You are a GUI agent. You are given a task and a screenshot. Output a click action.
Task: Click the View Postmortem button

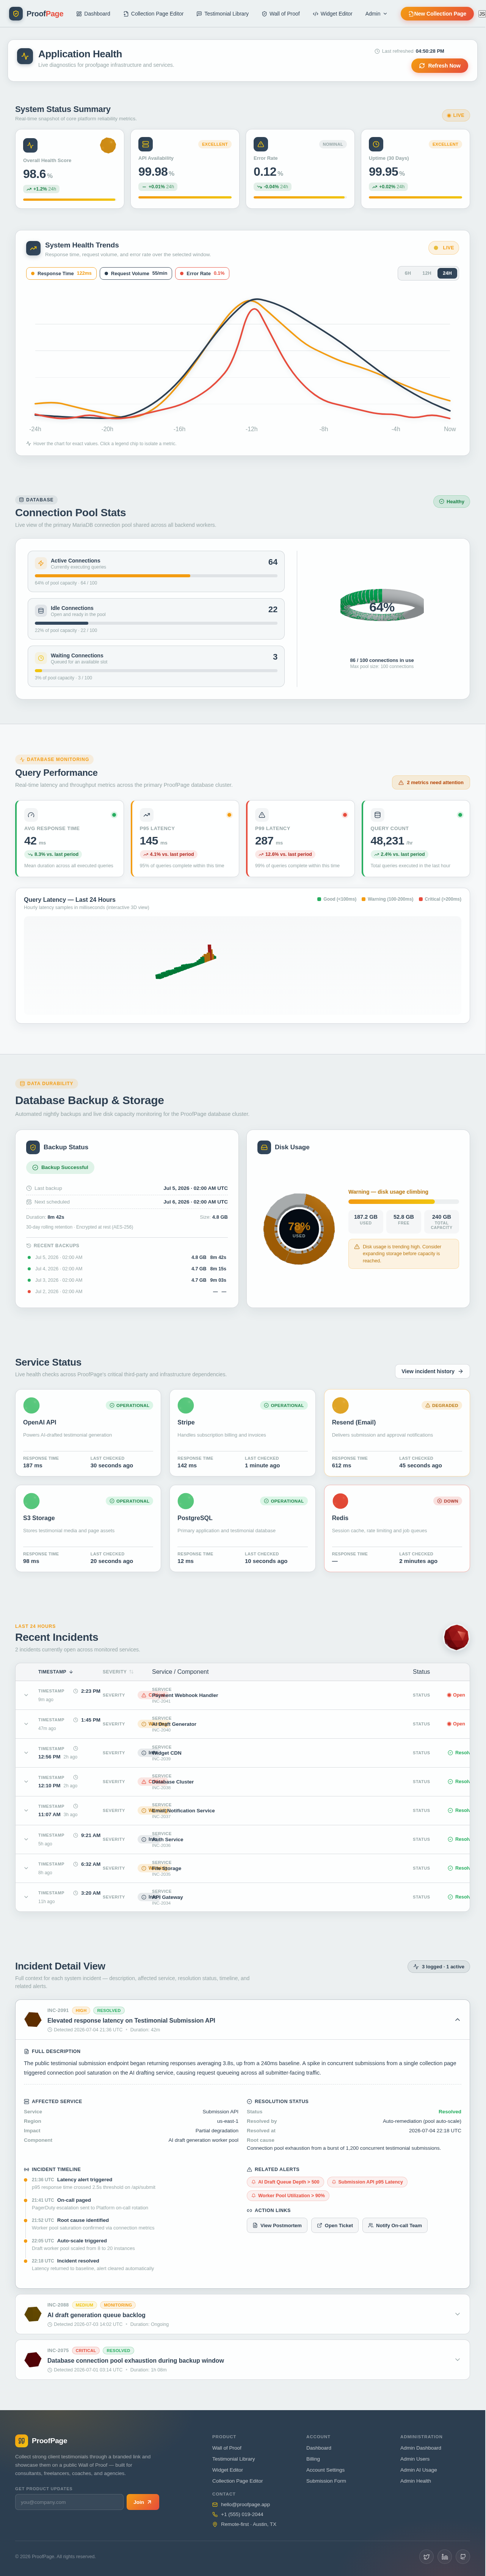[277, 2225]
